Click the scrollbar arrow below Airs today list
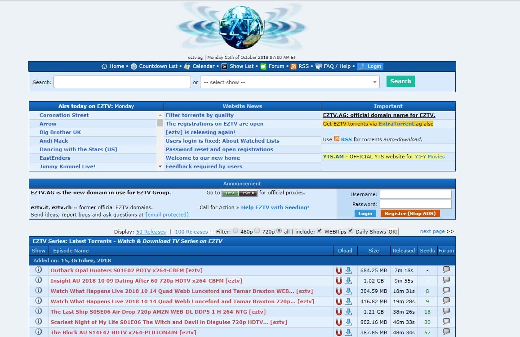The width and height of the screenshot is (520, 337). click(x=160, y=166)
